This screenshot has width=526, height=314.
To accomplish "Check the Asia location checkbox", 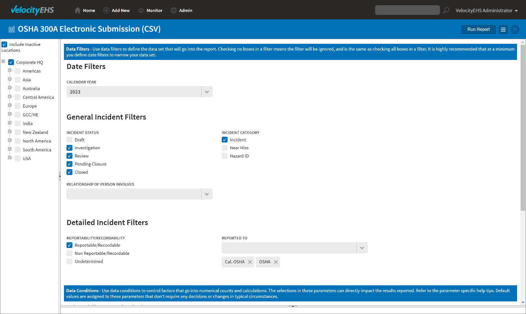I will pos(18,80).
